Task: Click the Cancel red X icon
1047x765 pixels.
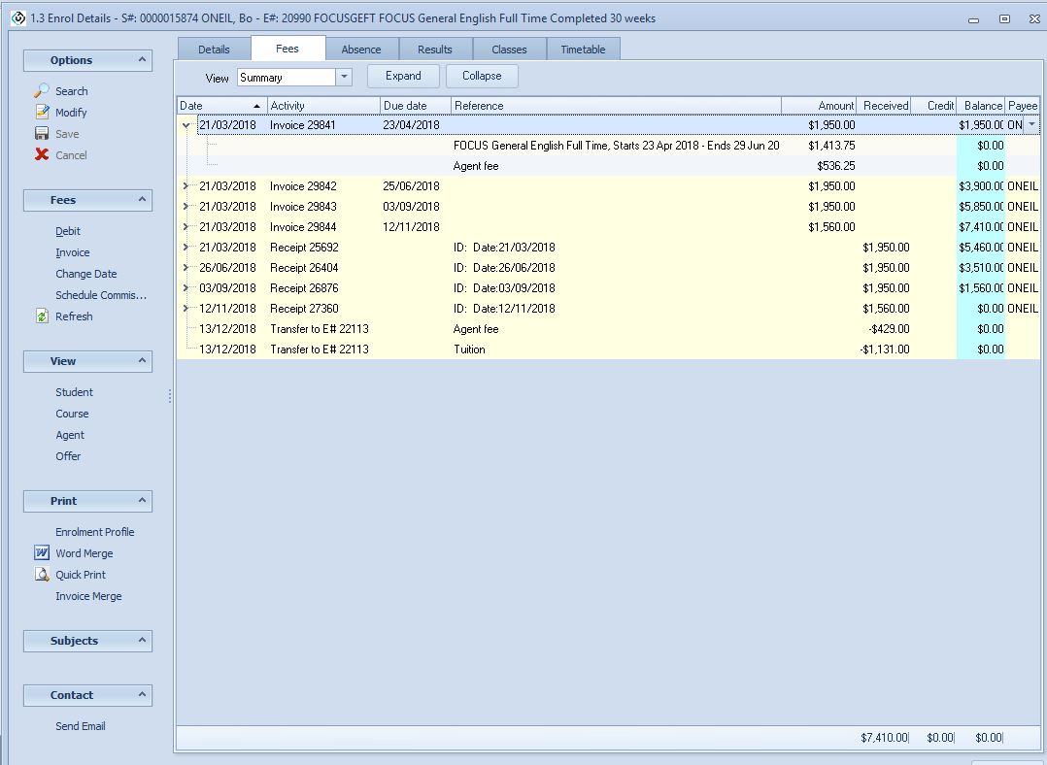Action: click(x=42, y=154)
